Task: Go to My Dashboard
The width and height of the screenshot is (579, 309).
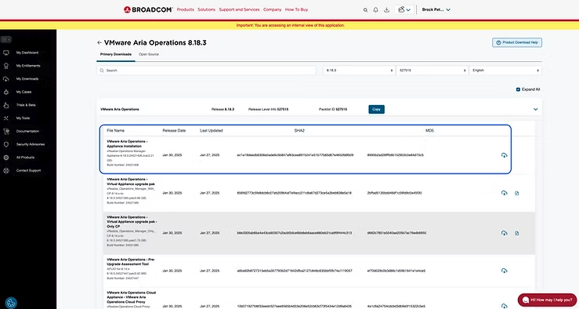Action: point(27,53)
